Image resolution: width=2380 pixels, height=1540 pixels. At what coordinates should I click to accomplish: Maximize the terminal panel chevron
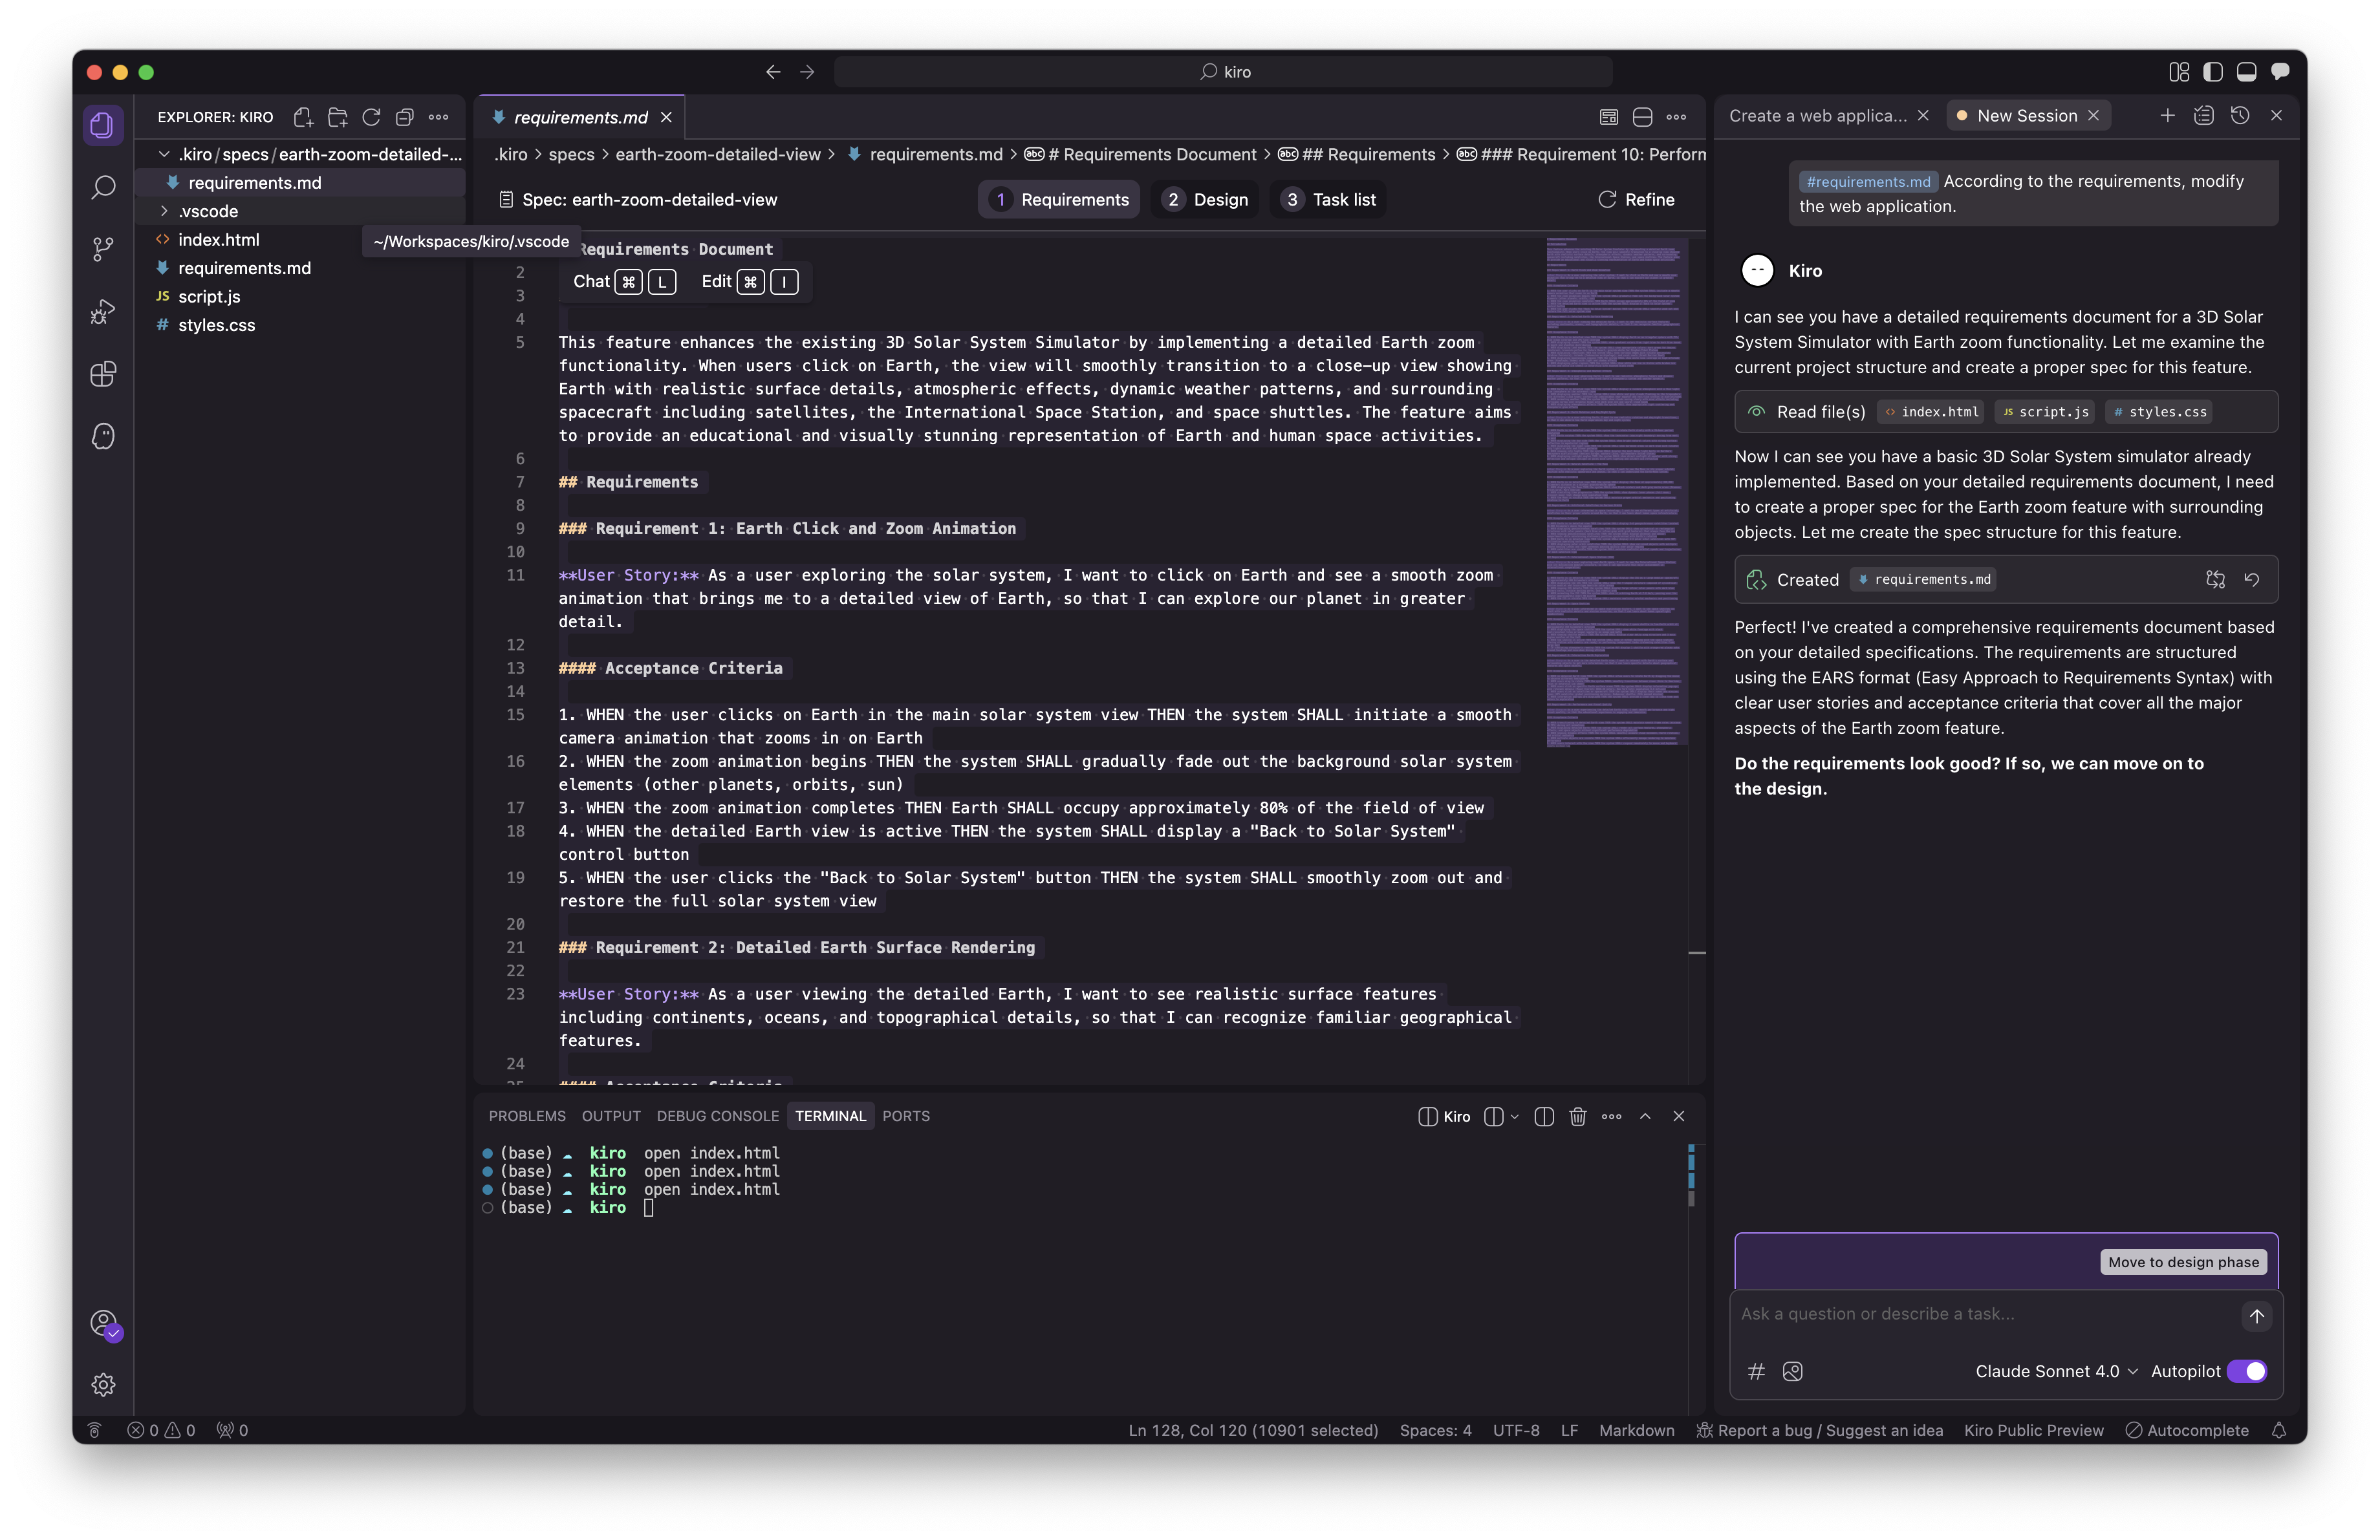[1645, 1117]
